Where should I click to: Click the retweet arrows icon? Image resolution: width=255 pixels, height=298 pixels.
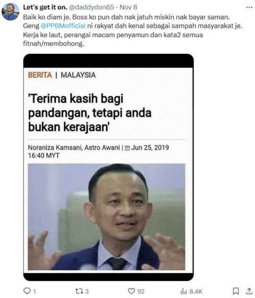(x=79, y=291)
